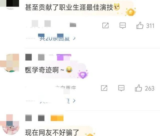This screenshot has height=136, width=160.
Task: Like the comment with 311 likes
Action: (x=140, y=25)
